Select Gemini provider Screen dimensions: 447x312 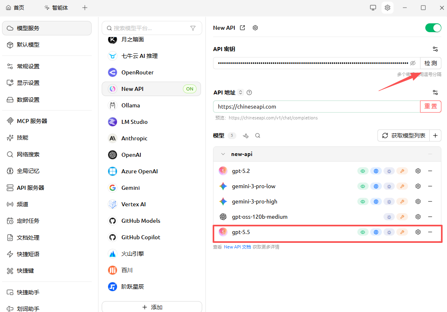point(152,188)
